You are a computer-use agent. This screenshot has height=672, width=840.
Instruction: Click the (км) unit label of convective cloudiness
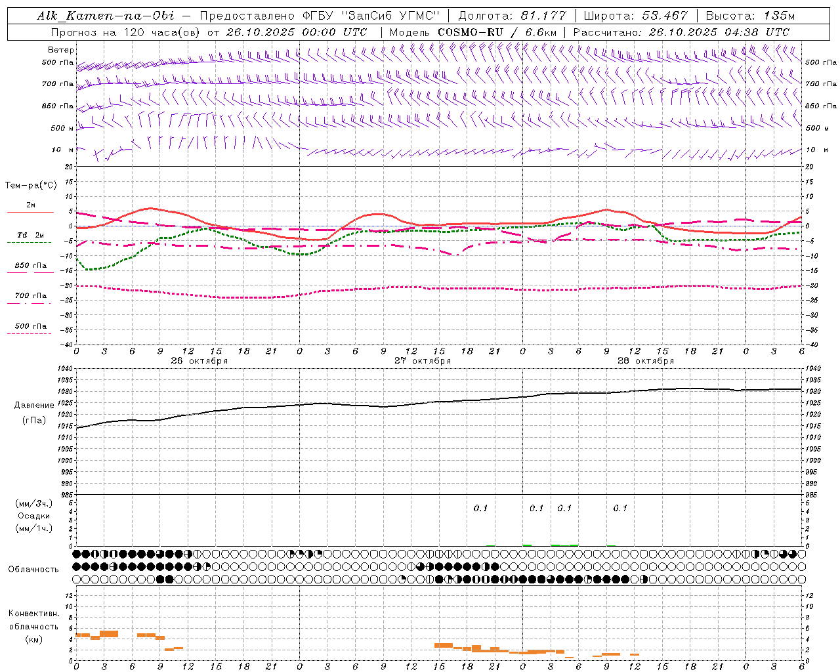pos(33,639)
